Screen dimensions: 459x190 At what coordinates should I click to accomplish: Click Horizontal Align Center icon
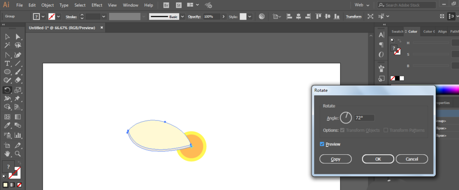[x=298, y=16]
